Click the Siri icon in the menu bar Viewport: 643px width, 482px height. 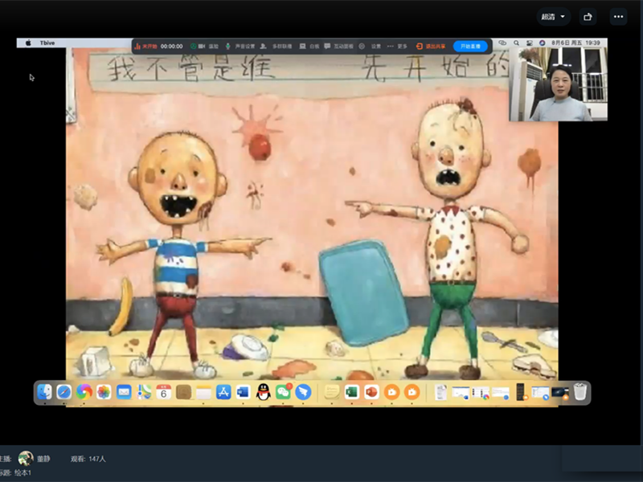coord(542,43)
